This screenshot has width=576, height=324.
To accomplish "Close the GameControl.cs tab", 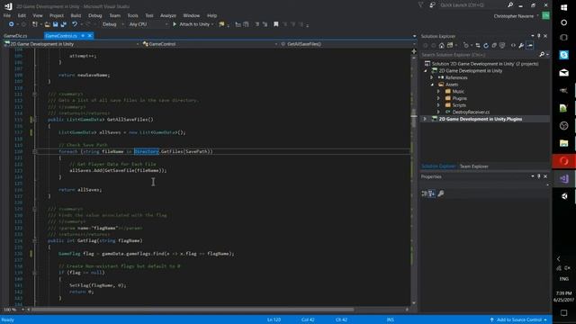I will [90, 36].
